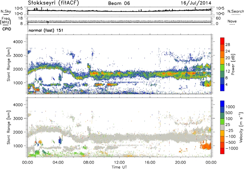Click the -1000 tick on the velocity colorbar
The image size is (244, 169).
click(232, 148)
